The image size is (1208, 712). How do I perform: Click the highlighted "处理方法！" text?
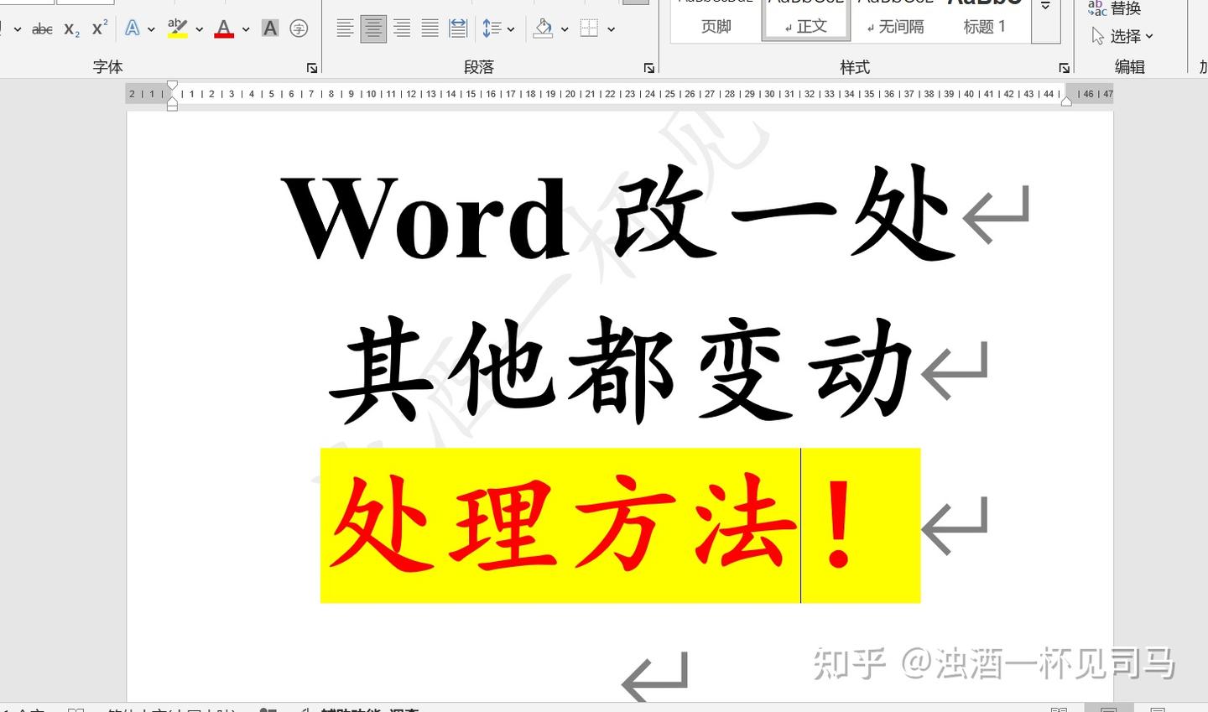click(x=620, y=525)
